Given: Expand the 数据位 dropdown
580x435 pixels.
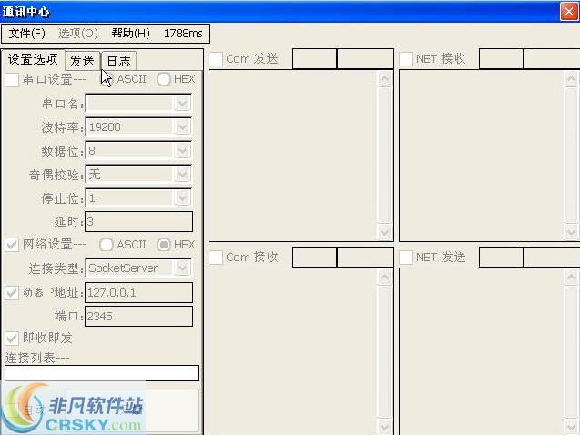Looking at the screenshot, I should point(183,151).
